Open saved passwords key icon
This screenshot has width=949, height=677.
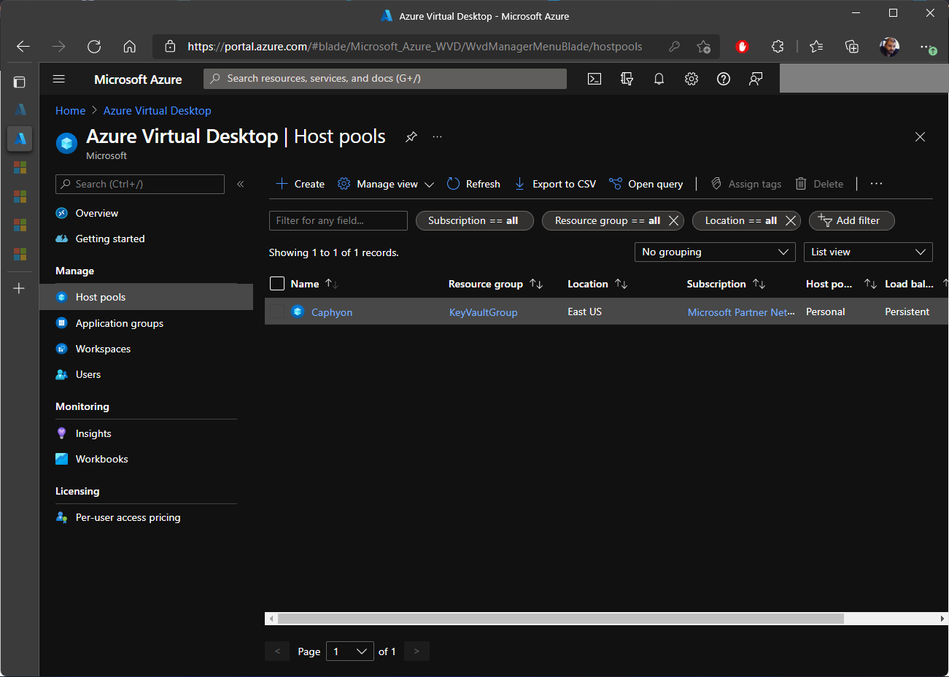(674, 47)
